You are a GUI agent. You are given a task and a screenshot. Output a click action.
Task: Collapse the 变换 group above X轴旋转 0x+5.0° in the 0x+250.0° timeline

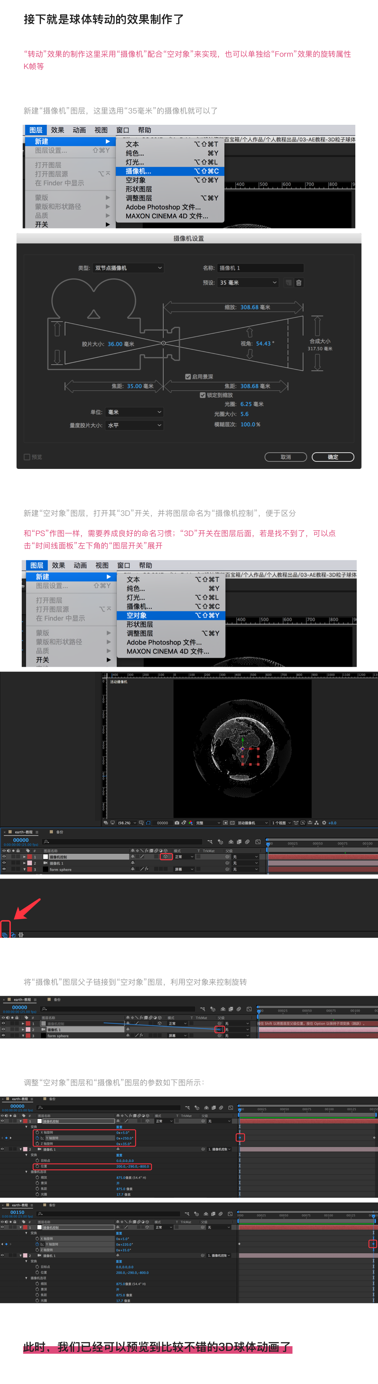26,1127
